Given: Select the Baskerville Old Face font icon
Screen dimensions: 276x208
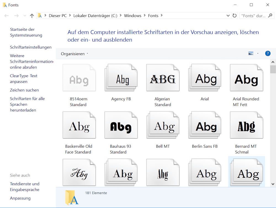Looking at the screenshot, I should 79,125.
